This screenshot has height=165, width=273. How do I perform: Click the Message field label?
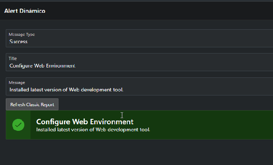pyautogui.click(x=17, y=83)
